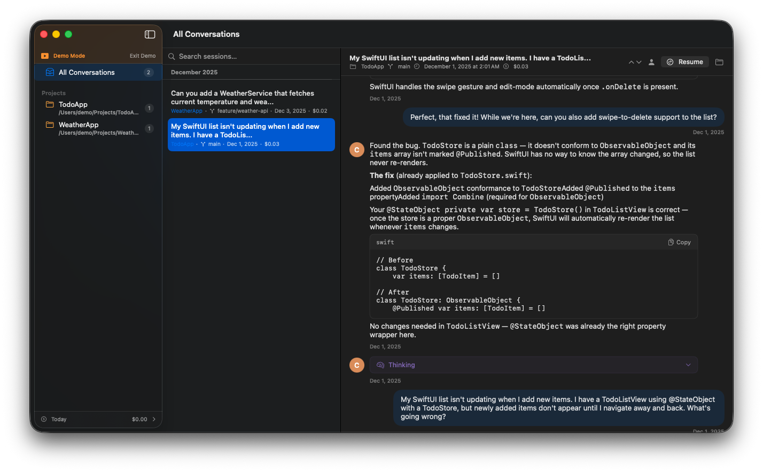Click the user profile icon in the header
This screenshot has width=763, height=472.
(651, 61)
